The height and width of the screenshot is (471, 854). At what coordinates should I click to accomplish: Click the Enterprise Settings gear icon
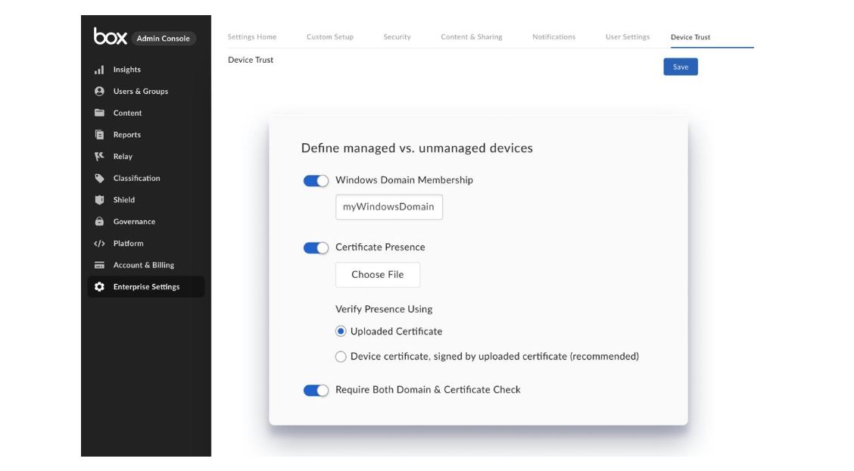(x=99, y=287)
